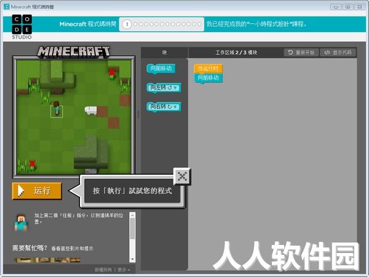Select the level 1 progress bubble

pyautogui.click(x=127, y=24)
